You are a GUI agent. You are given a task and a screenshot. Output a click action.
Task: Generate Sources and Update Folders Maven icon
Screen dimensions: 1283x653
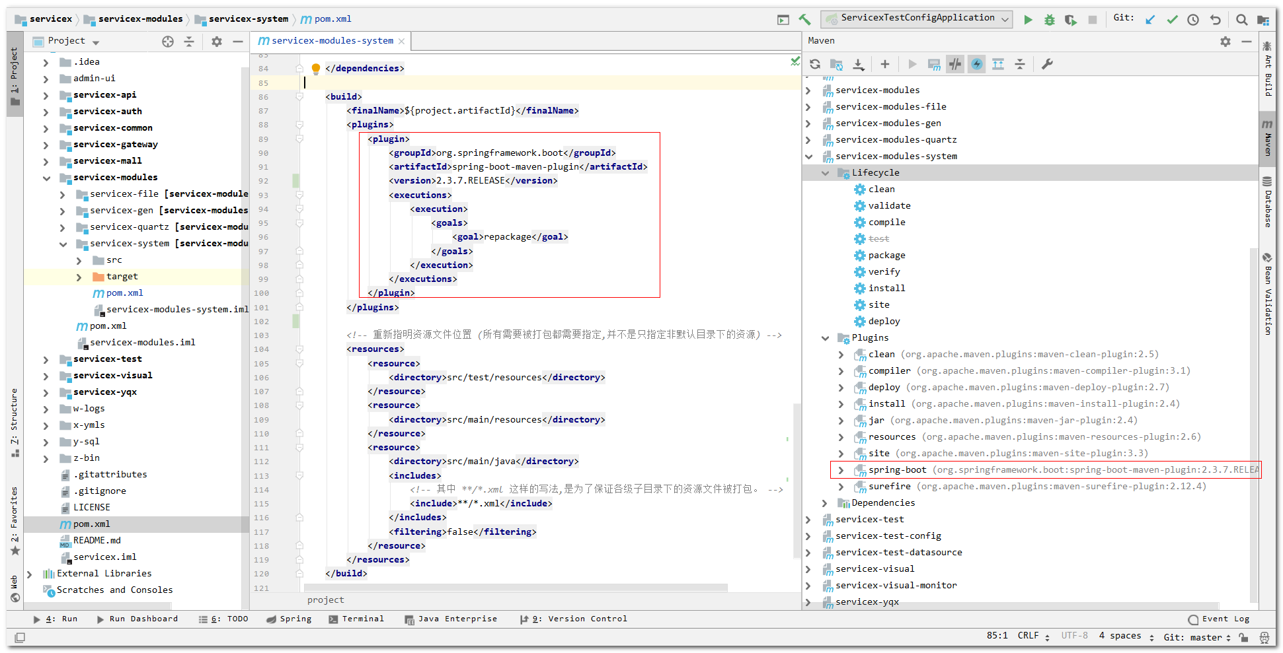[x=836, y=64]
